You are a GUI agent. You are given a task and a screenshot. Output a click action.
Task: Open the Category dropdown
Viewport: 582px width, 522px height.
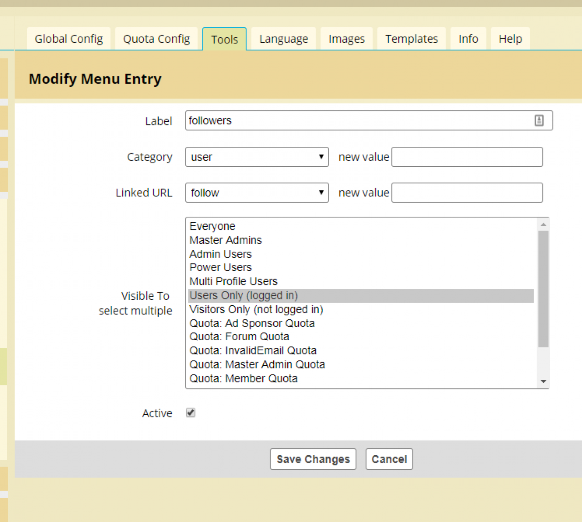point(257,157)
